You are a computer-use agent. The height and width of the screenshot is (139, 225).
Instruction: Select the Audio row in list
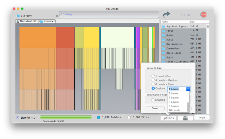click(x=184, y=40)
